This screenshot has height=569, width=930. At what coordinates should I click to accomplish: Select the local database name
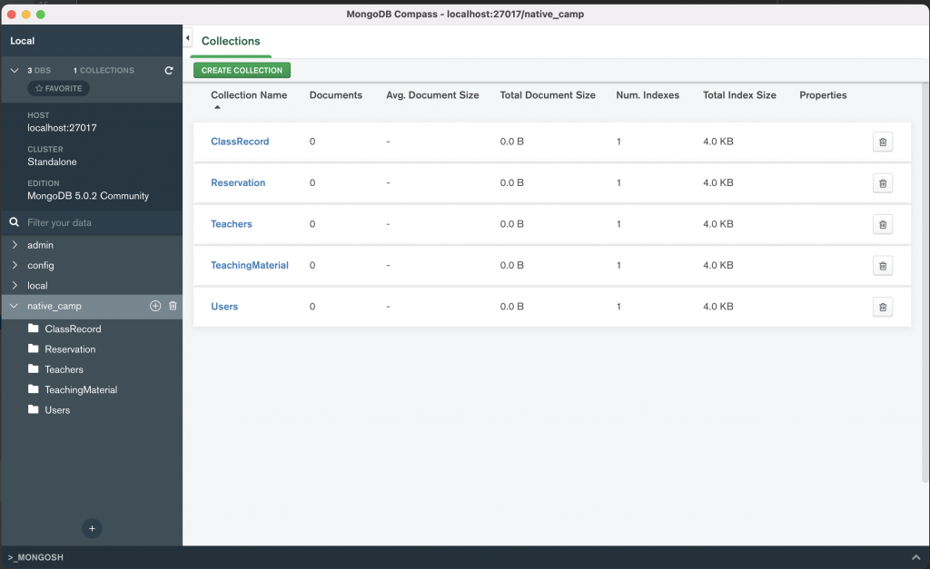pyautogui.click(x=37, y=285)
